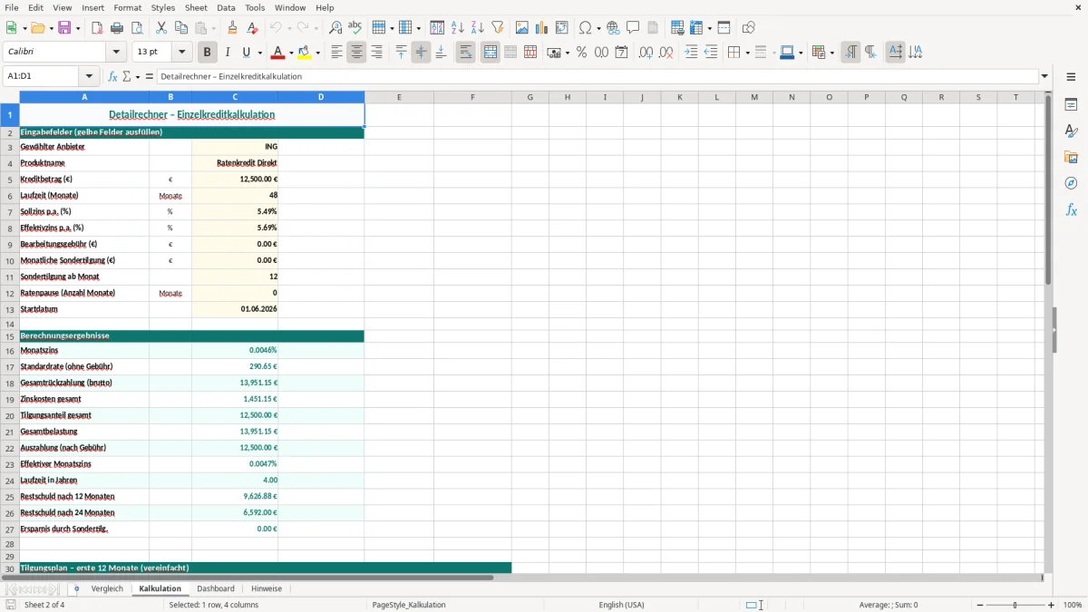1088x612 pixels.
Task: Open the Special Character omega icon
Action: 586,28
